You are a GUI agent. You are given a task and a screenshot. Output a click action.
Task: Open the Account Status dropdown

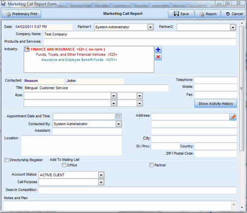(x=101, y=175)
